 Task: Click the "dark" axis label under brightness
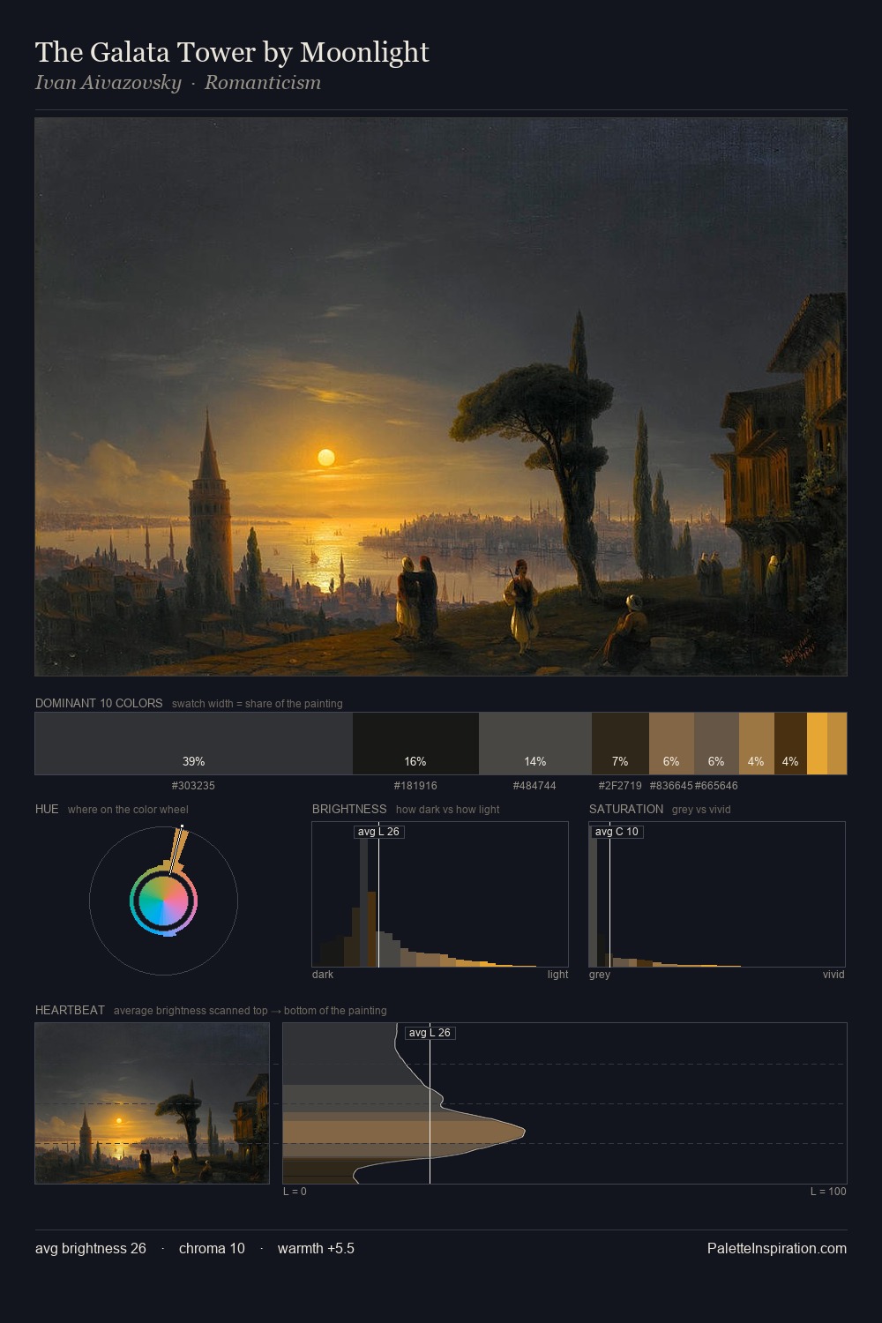coord(323,975)
